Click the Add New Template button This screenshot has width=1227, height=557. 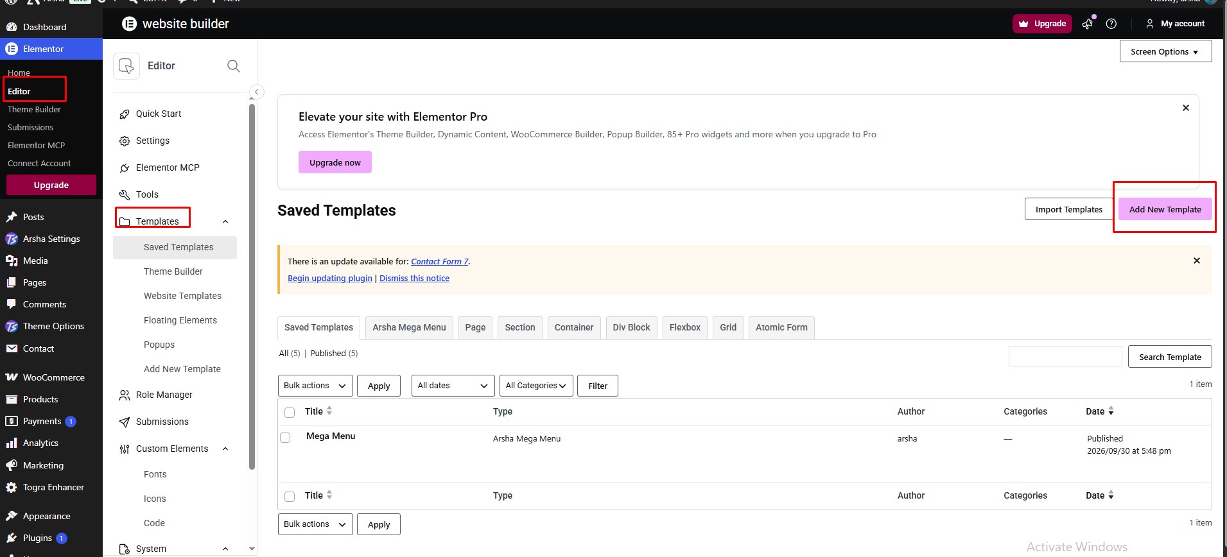(x=1165, y=209)
